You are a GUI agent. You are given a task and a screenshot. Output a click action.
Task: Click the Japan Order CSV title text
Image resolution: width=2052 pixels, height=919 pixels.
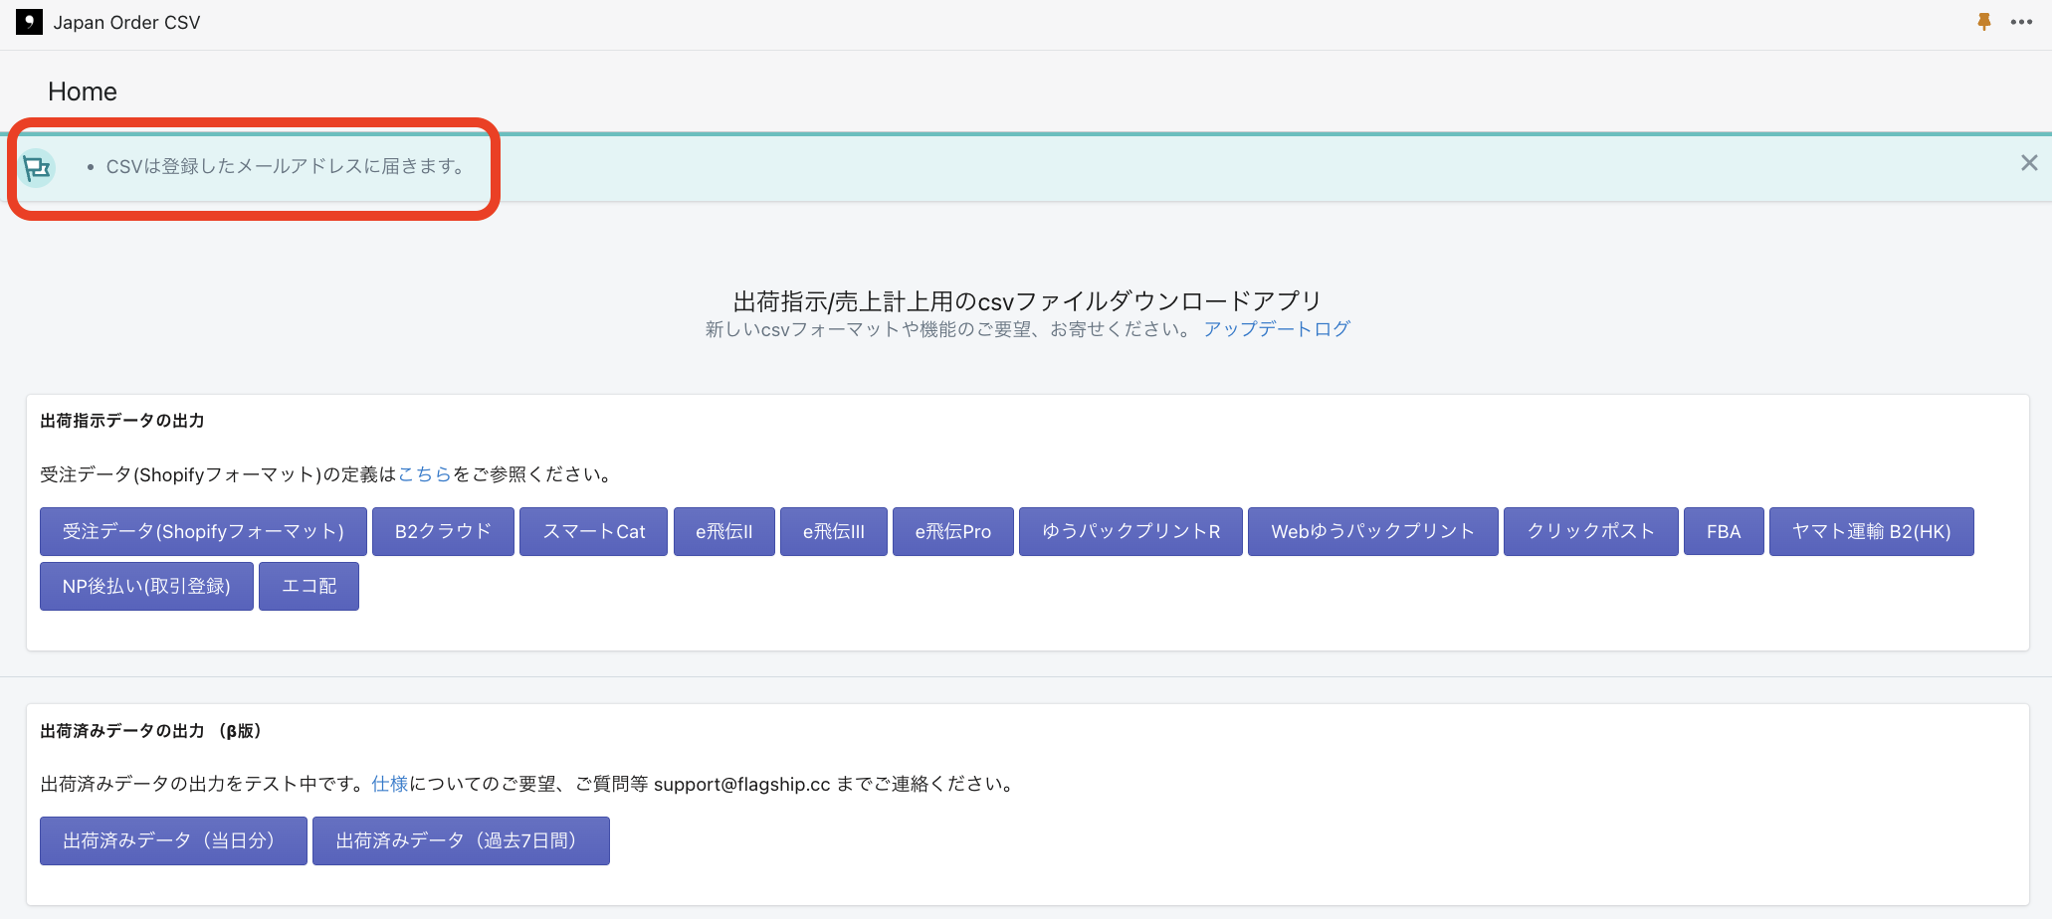126,22
